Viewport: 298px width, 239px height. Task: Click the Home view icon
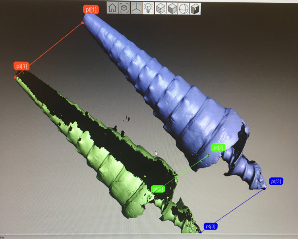(x=112, y=8)
